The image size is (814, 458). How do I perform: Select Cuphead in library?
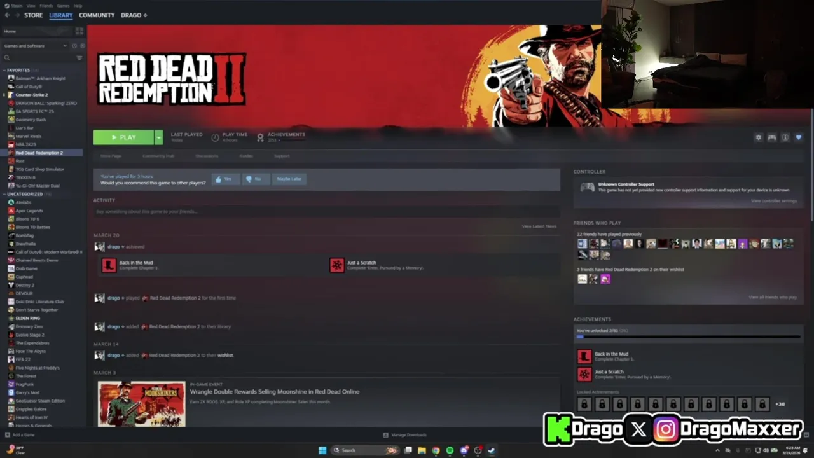tap(24, 277)
